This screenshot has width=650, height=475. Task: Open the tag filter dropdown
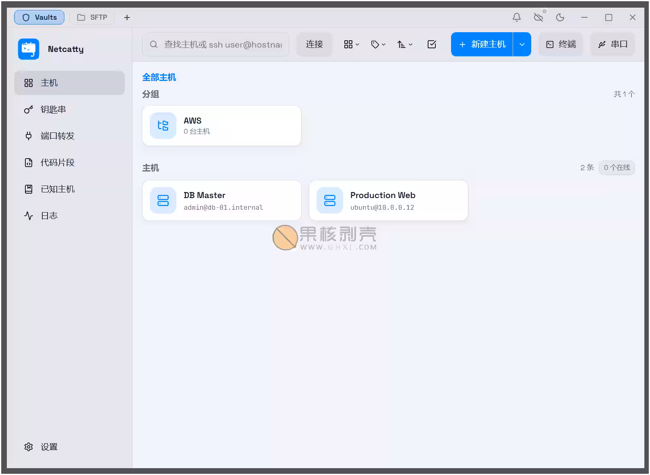(x=378, y=44)
